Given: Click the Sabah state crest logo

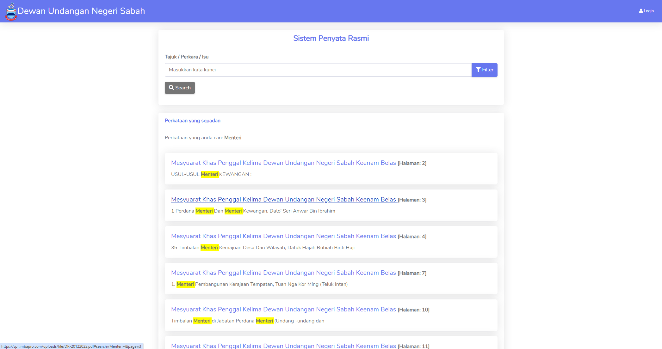Looking at the screenshot, I should (11, 11).
